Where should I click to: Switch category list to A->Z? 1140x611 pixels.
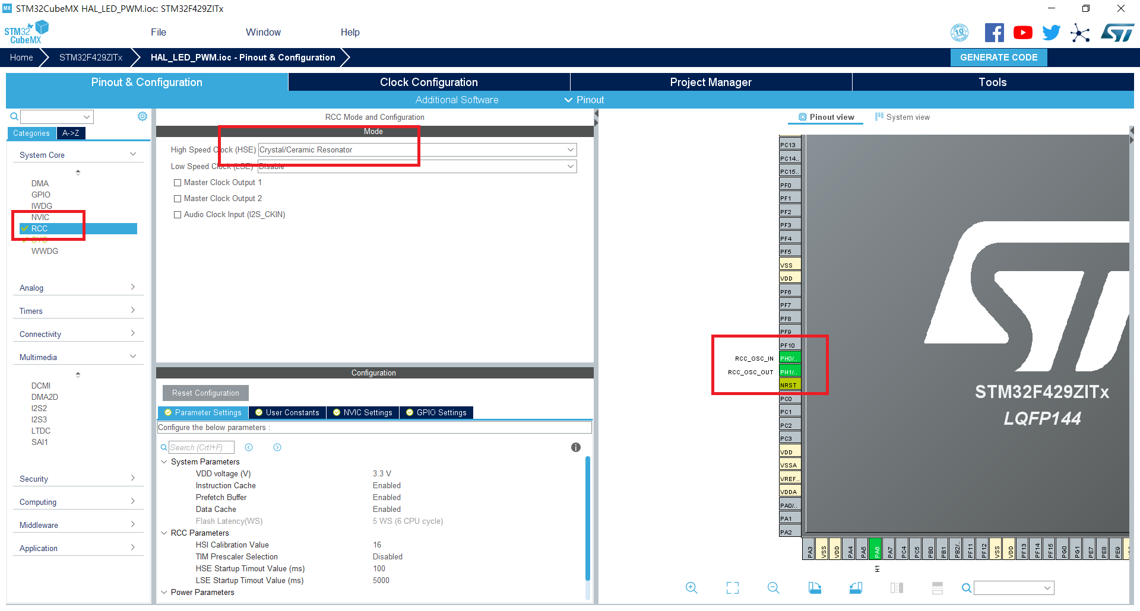click(71, 133)
